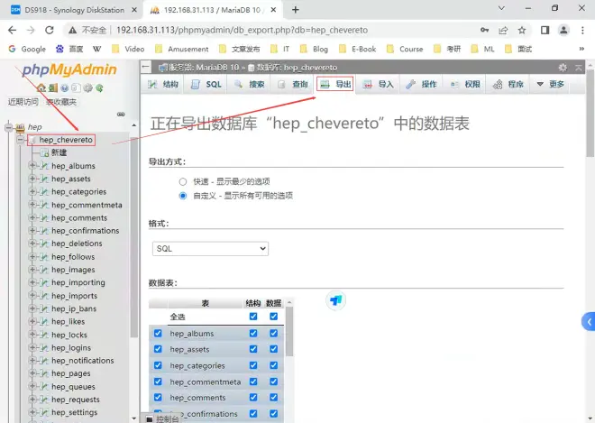Viewport: 595px width, 423px height.
Task: Uncheck the hep_assets structure checkbox
Action: click(x=253, y=349)
